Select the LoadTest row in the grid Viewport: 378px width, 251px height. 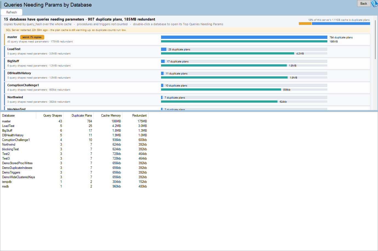pyautogui.click(x=74, y=126)
